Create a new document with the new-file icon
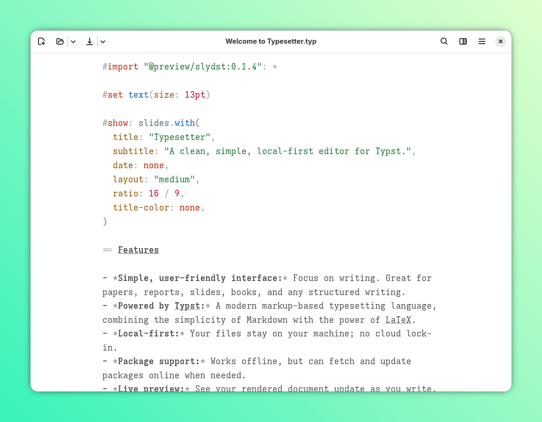This screenshot has height=422, width=542. [x=41, y=41]
